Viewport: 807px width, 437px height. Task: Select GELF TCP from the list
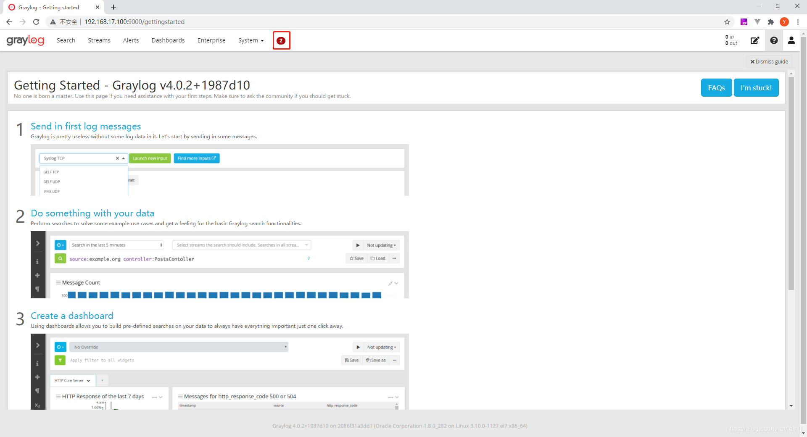pos(51,172)
